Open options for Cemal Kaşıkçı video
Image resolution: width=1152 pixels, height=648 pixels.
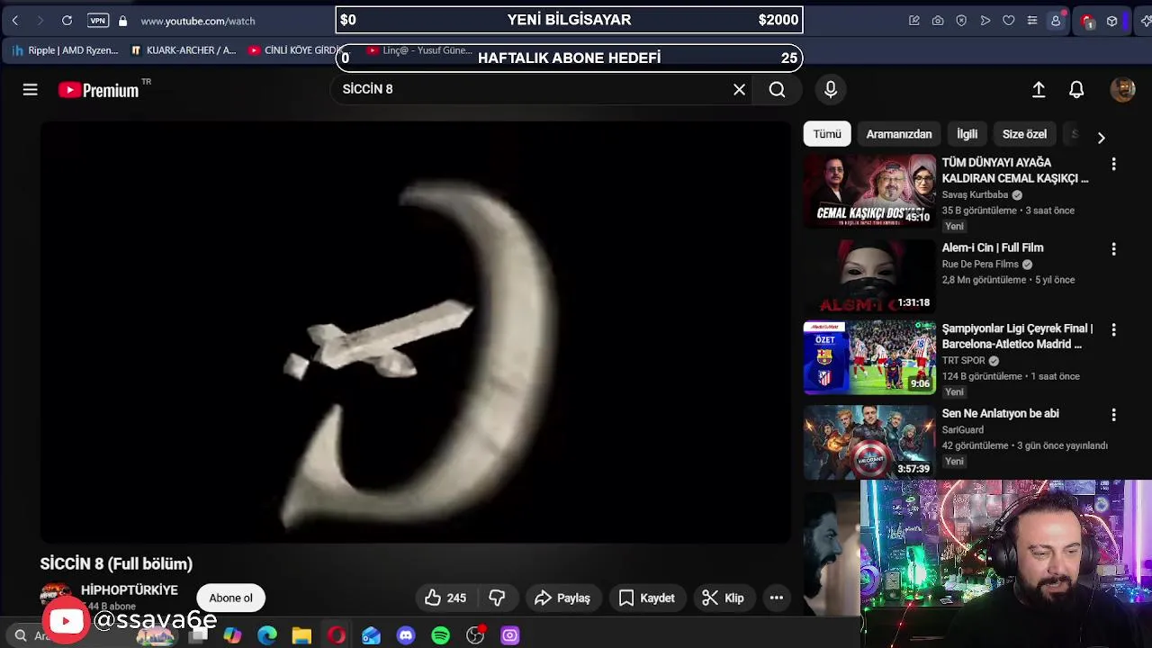point(1113,164)
